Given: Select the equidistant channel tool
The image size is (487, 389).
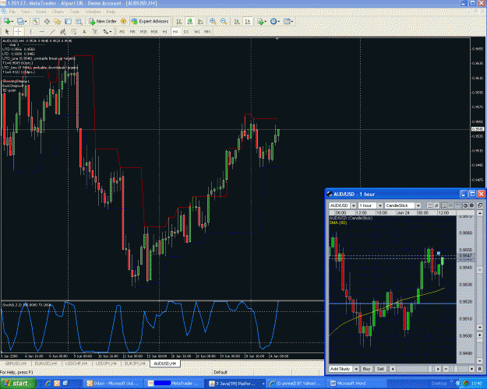Looking at the screenshot, I should pos(63,32).
